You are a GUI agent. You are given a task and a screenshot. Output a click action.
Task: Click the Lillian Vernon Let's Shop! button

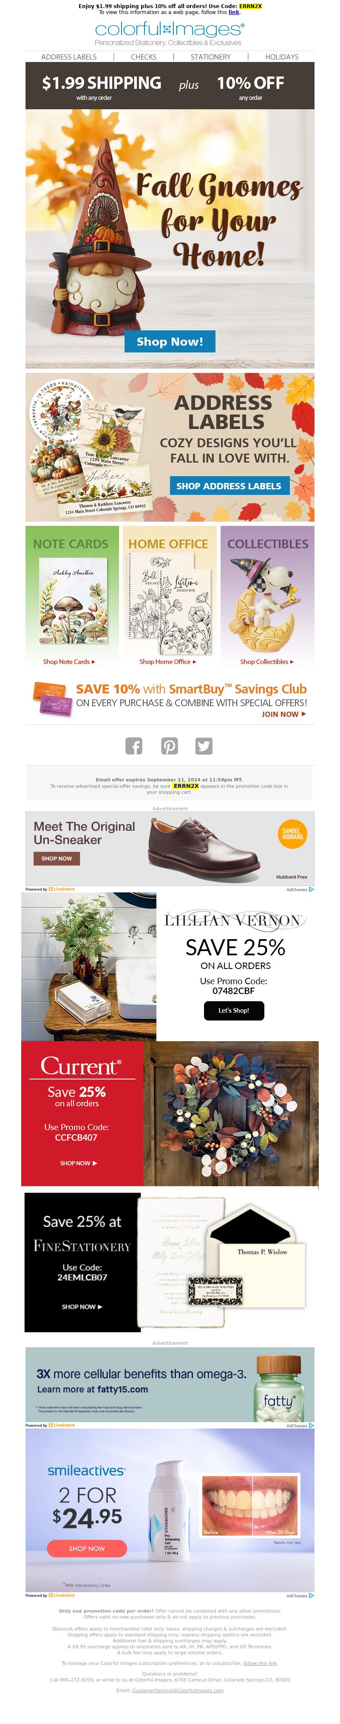(x=234, y=1010)
